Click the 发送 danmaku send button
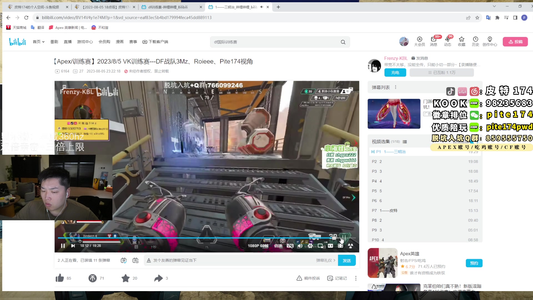The height and width of the screenshot is (300, 533). point(347,261)
